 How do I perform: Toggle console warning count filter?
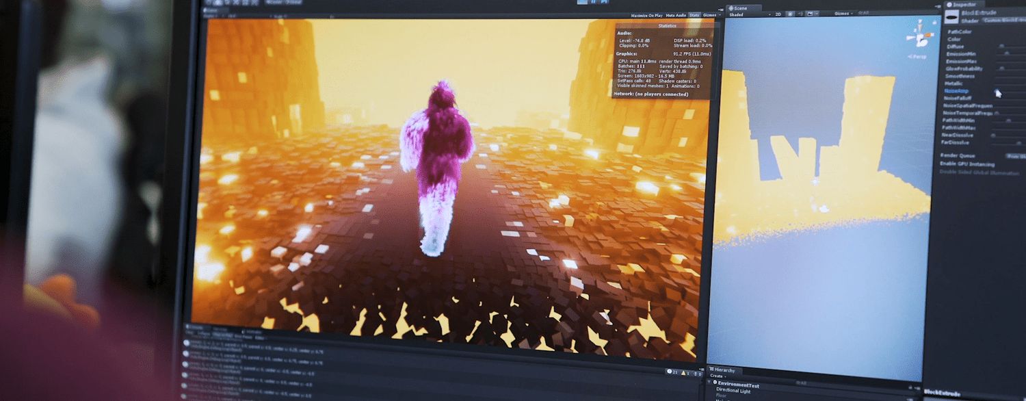pyautogui.click(x=685, y=373)
